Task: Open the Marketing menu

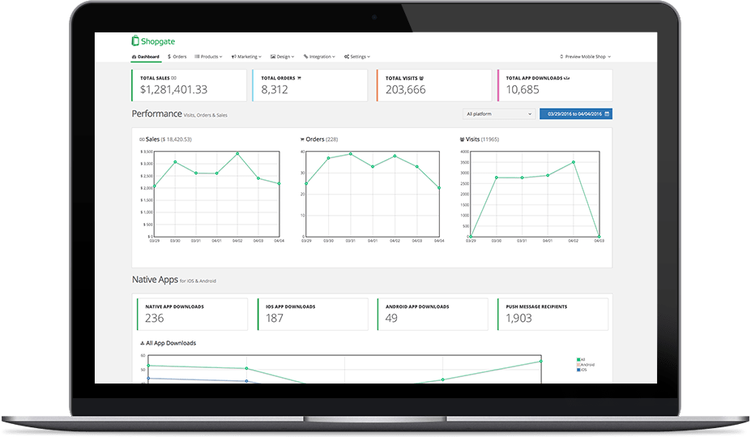Action: point(246,57)
